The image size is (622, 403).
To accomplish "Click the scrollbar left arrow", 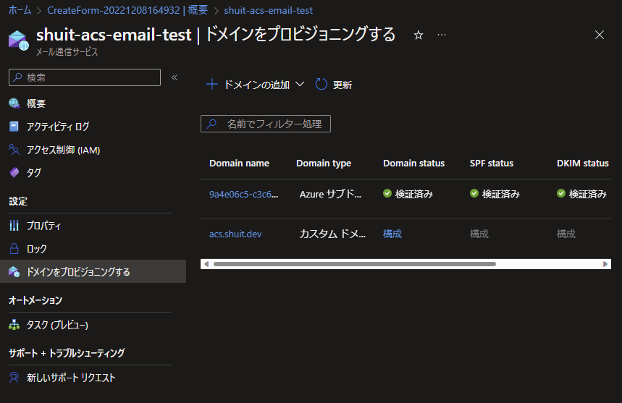I will [x=206, y=264].
